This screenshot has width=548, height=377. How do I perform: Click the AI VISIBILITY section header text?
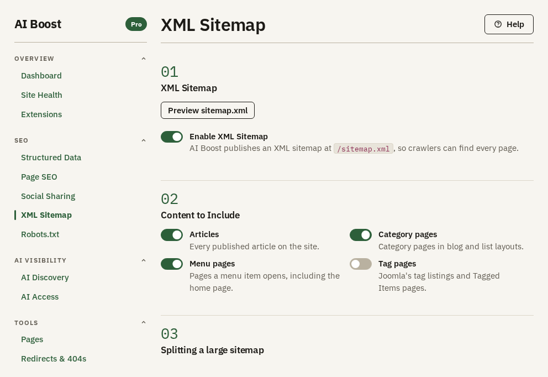point(40,260)
